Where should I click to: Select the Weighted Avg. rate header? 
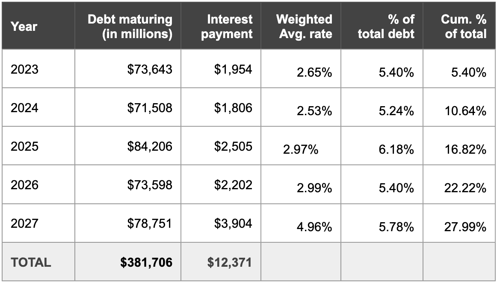tap(304, 27)
